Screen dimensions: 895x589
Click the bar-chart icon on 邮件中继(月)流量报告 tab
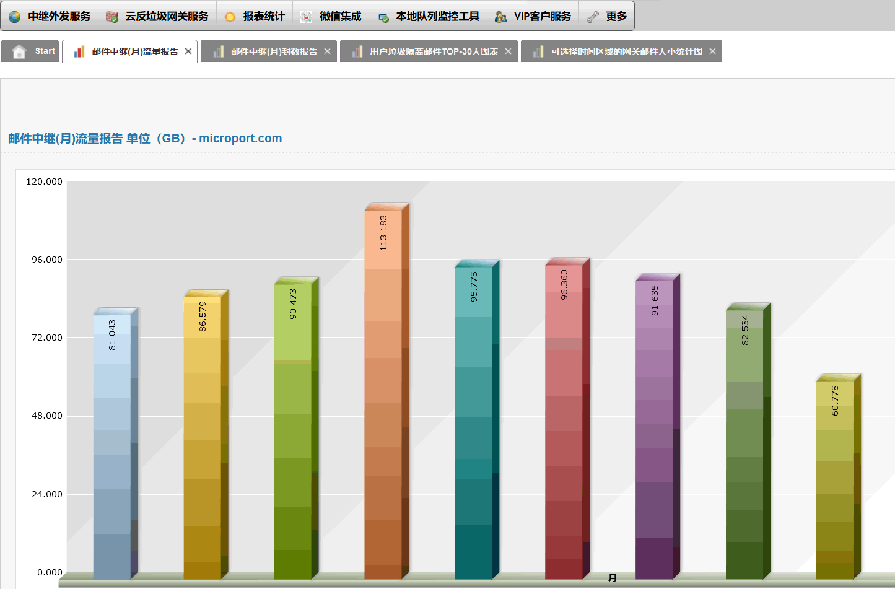point(79,51)
